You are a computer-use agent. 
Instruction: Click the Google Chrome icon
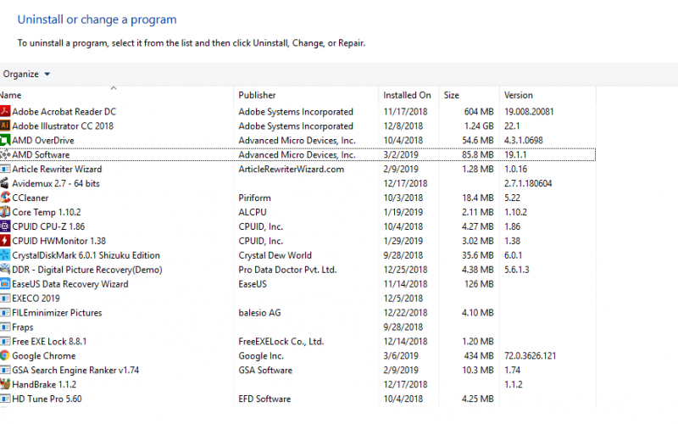tap(5, 355)
